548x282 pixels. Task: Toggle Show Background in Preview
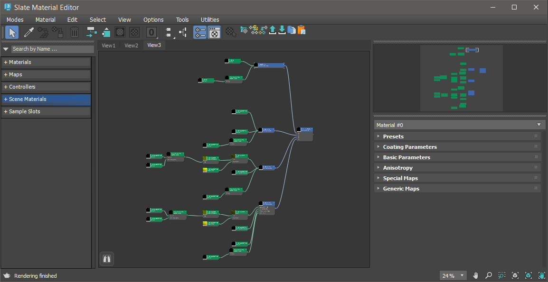pos(134,32)
